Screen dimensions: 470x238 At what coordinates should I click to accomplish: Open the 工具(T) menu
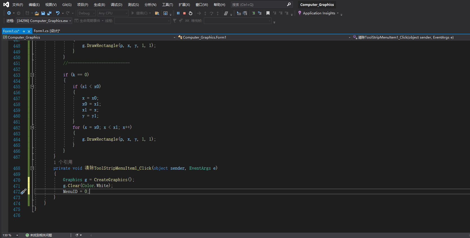tap(167, 5)
